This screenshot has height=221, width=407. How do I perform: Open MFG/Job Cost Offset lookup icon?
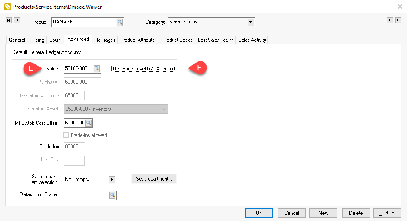point(88,123)
